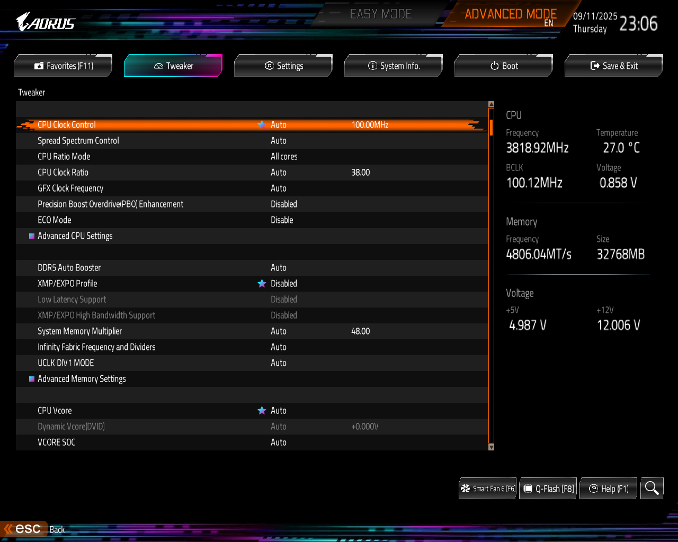Click the scrollbar up arrow
678x542 pixels.
491,104
